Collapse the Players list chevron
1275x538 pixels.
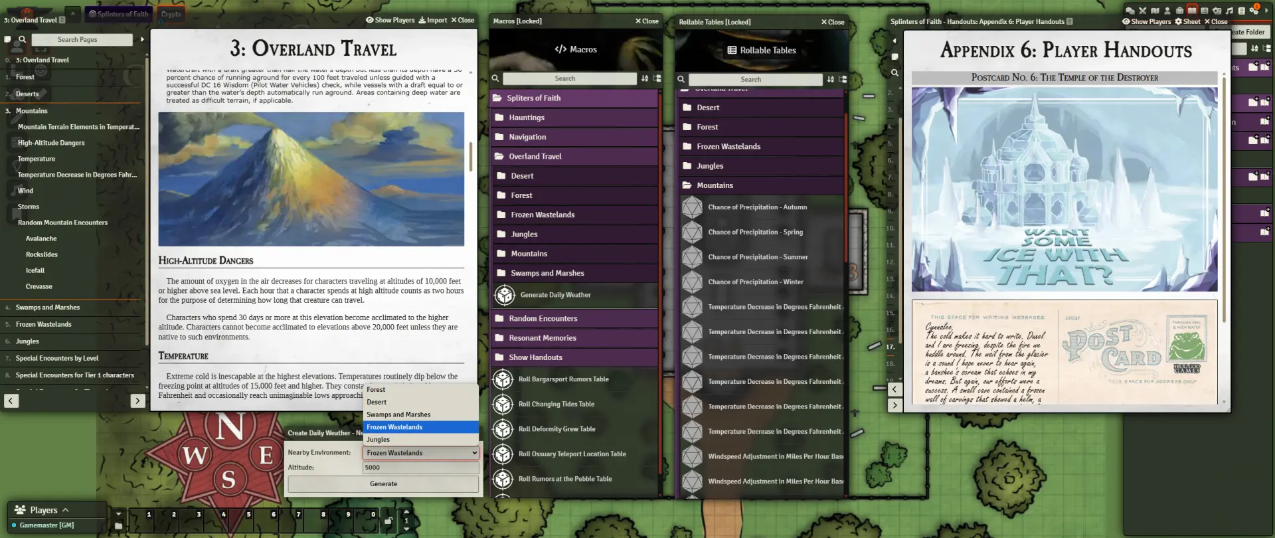tap(65, 510)
